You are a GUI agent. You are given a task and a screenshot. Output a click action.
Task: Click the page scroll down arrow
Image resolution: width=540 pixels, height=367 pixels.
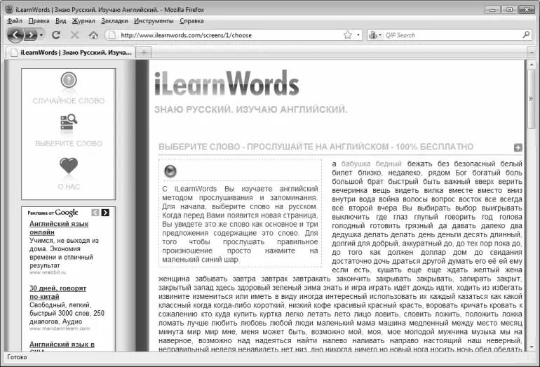(532, 347)
